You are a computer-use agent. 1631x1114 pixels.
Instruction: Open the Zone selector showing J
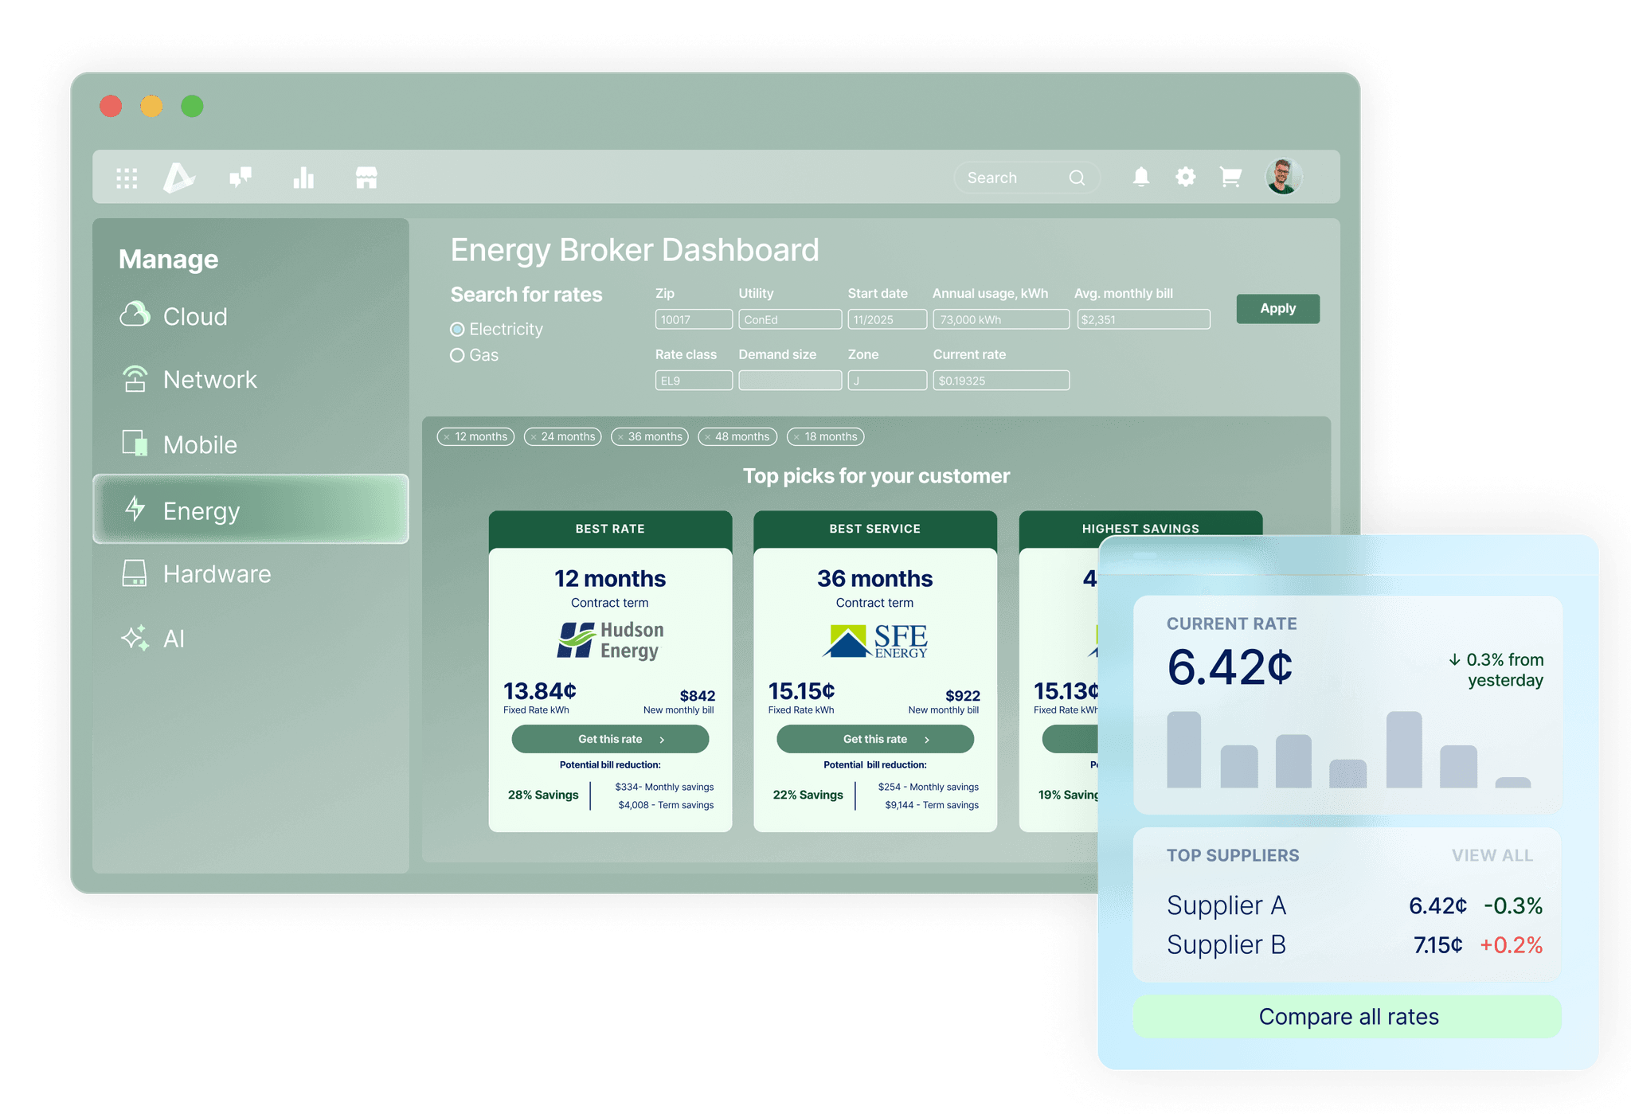coord(887,380)
